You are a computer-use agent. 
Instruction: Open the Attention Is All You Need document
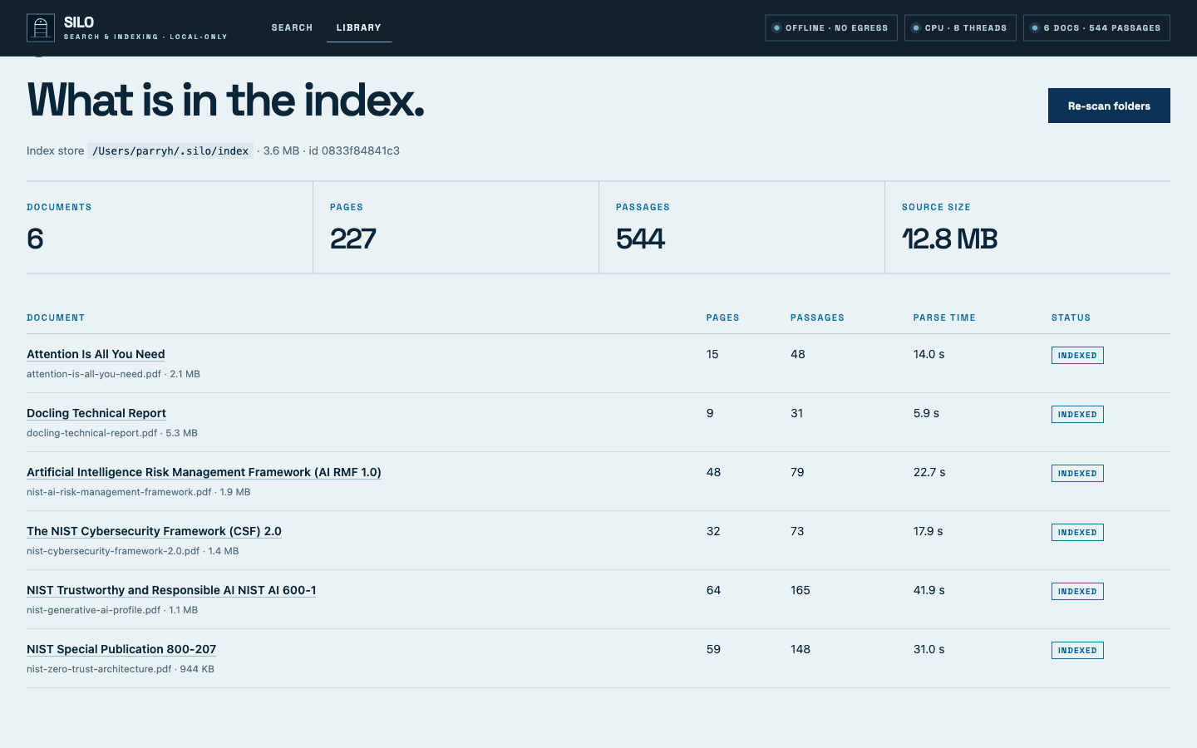(96, 354)
